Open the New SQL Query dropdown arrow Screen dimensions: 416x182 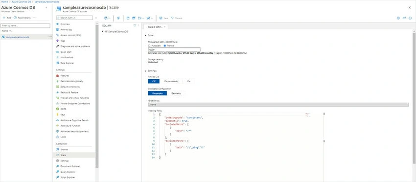(143, 18)
